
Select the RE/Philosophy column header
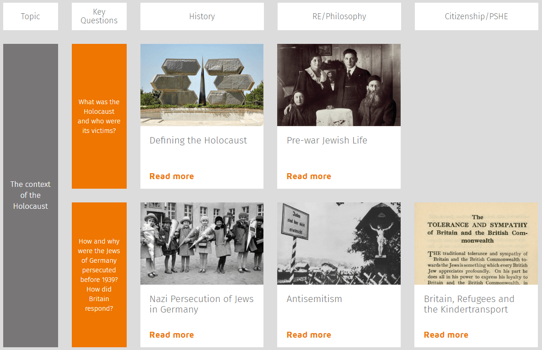click(338, 16)
